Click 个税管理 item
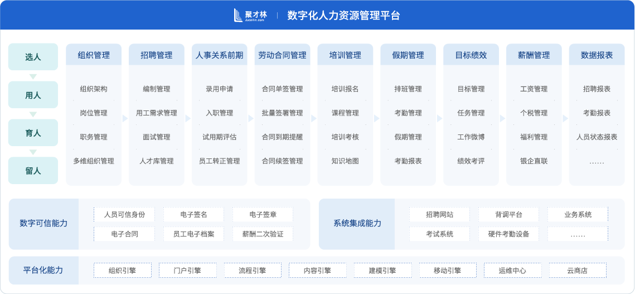The height and width of the screenshot is (294, 635). coord(534,113)
